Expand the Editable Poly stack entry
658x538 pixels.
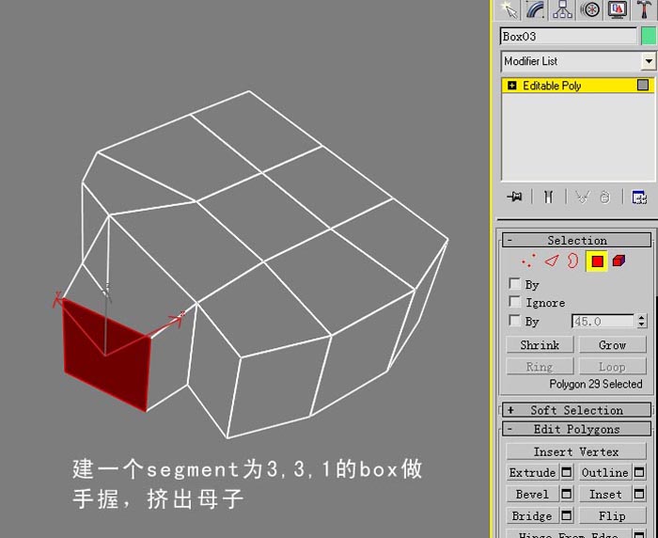[x=512, y=86]
